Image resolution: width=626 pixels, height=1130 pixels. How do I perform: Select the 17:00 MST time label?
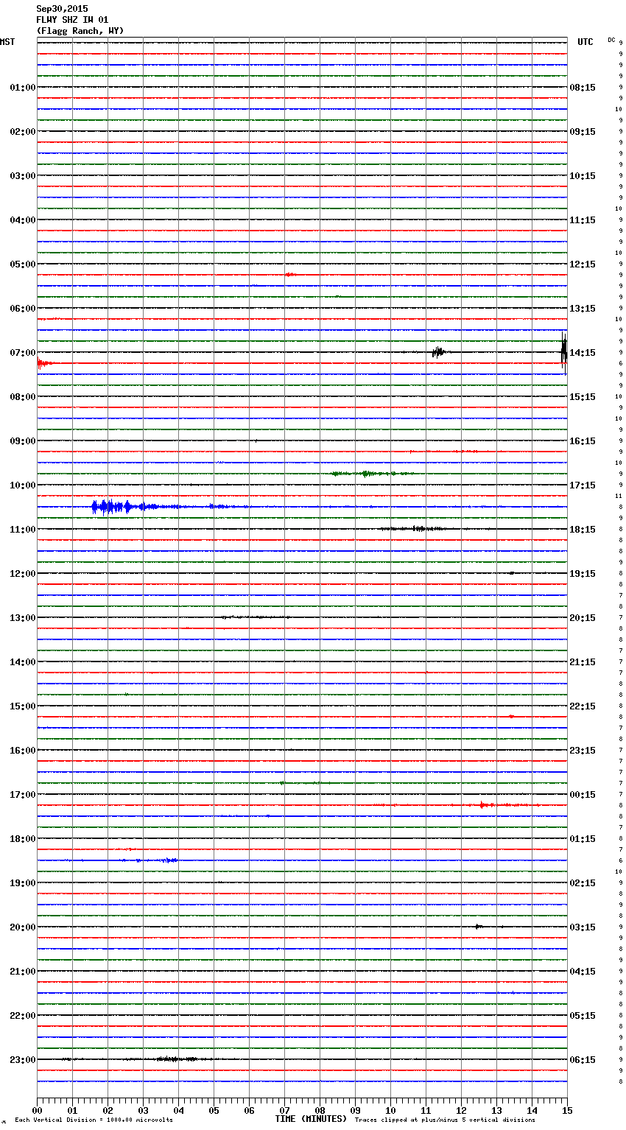23,795
